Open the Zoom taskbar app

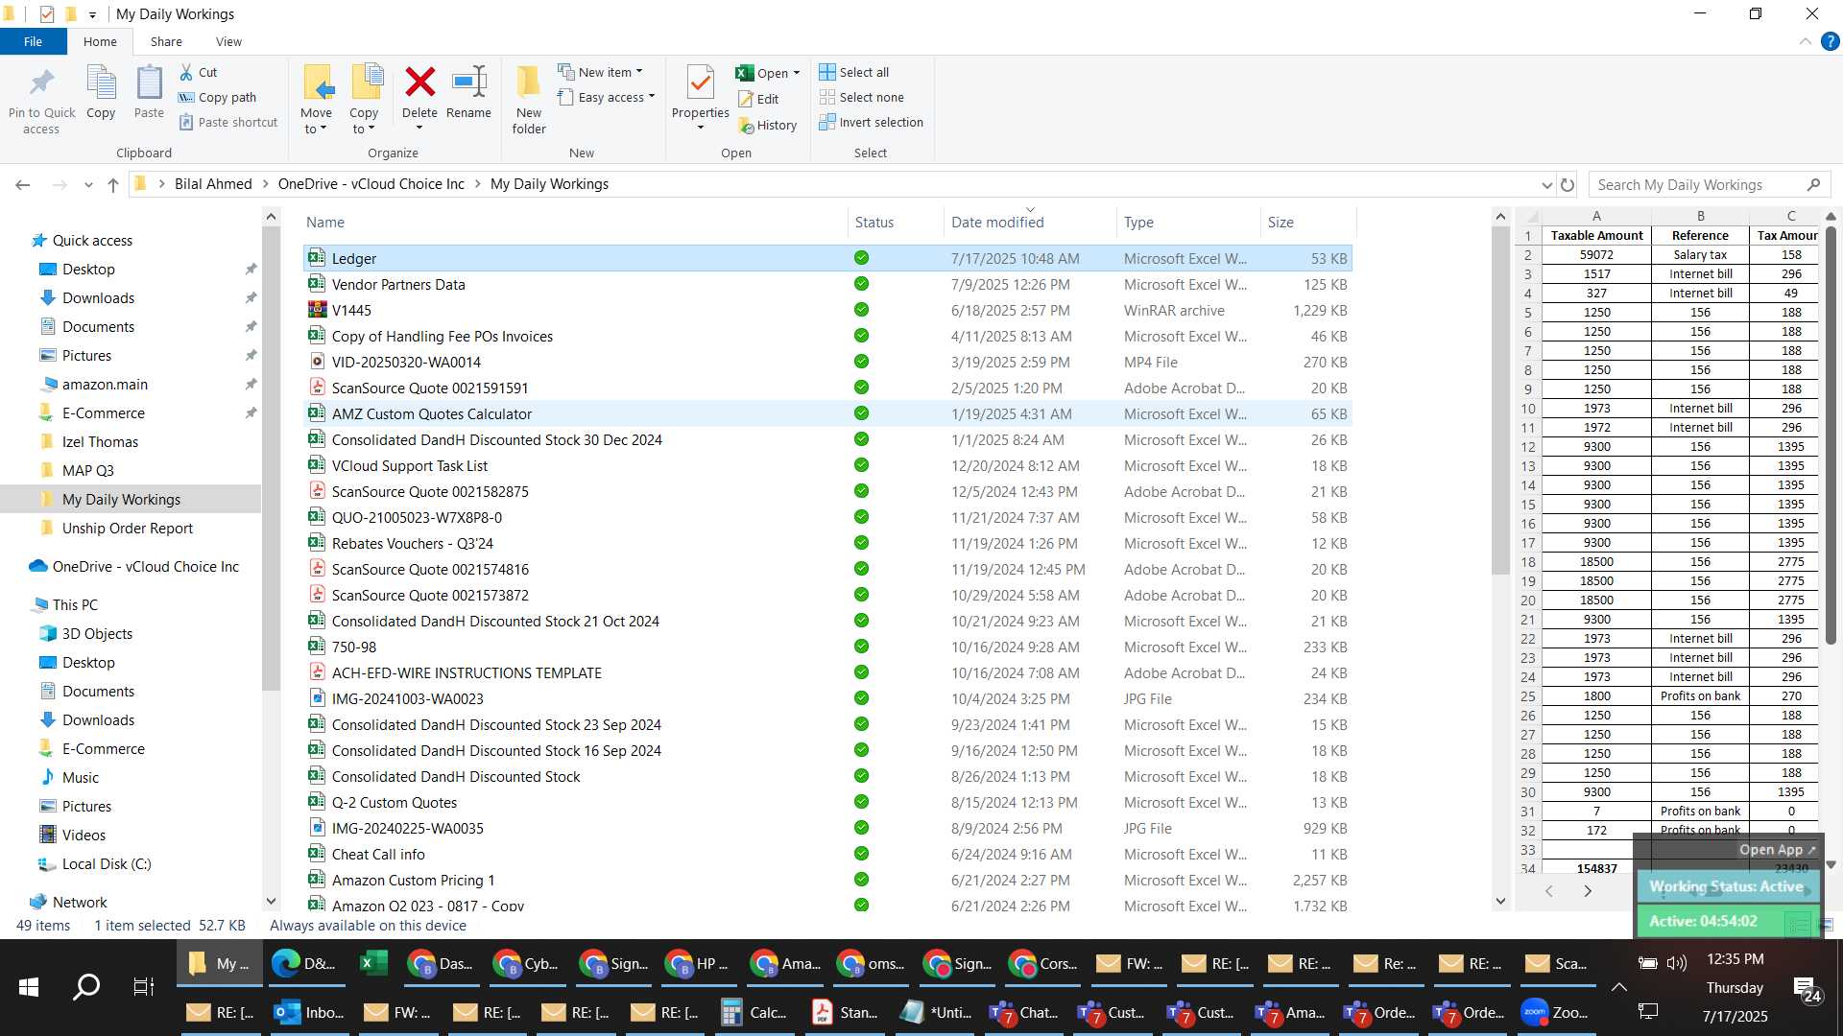[1555, 1012]
